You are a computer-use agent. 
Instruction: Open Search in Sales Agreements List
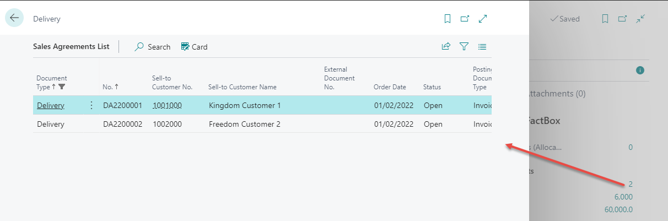(153, 47)
